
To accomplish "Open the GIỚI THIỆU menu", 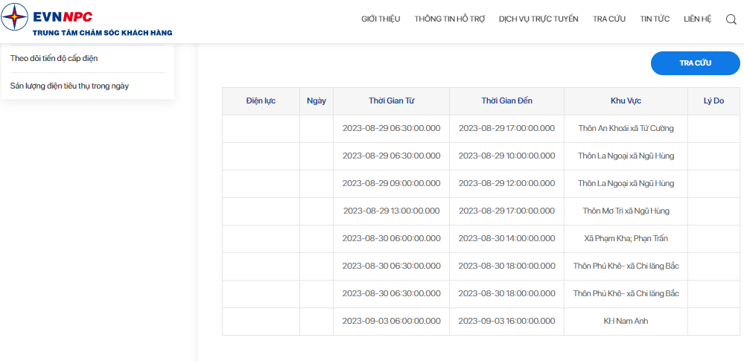I will coord(381,19).
